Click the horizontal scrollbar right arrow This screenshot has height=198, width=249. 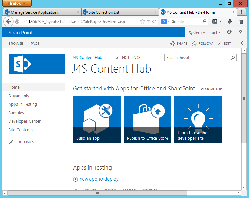coord(239,193)
